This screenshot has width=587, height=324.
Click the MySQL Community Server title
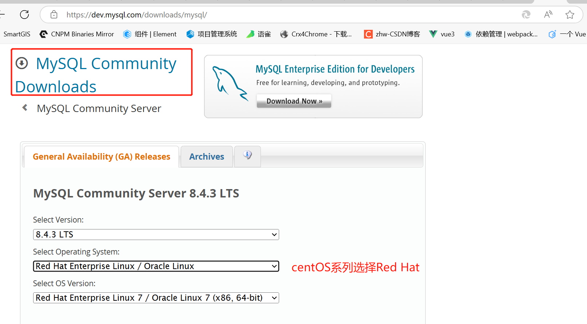99,108
